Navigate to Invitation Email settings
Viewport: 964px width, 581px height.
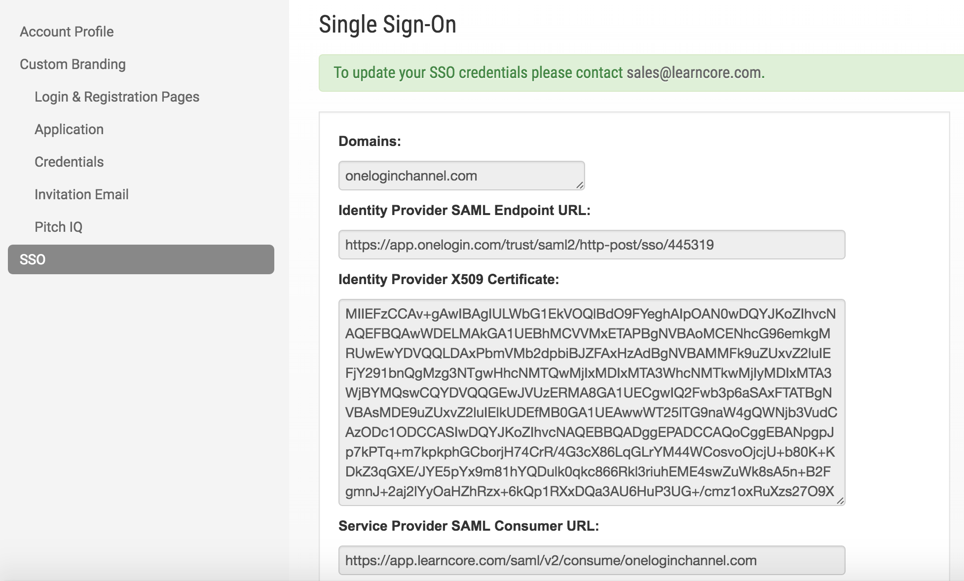pyautogui.click(x=81, y=194)
